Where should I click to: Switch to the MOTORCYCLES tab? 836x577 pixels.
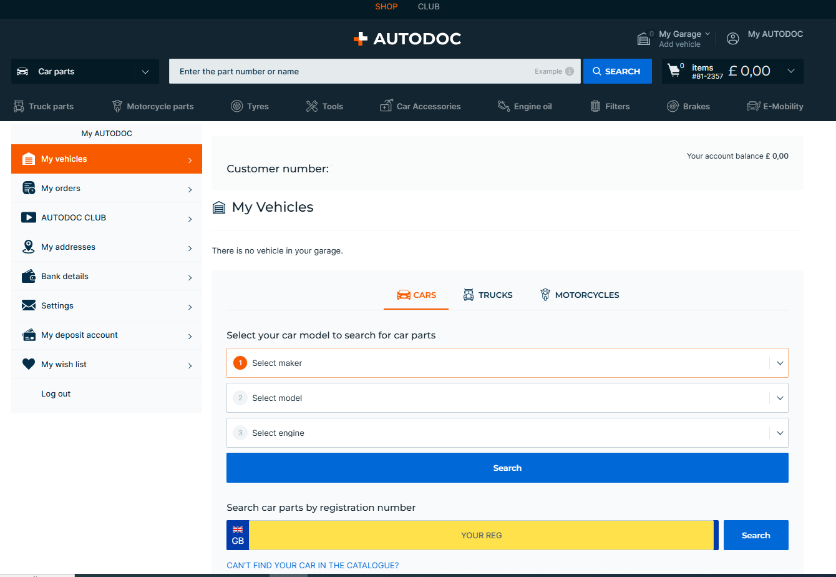point(580,295)
